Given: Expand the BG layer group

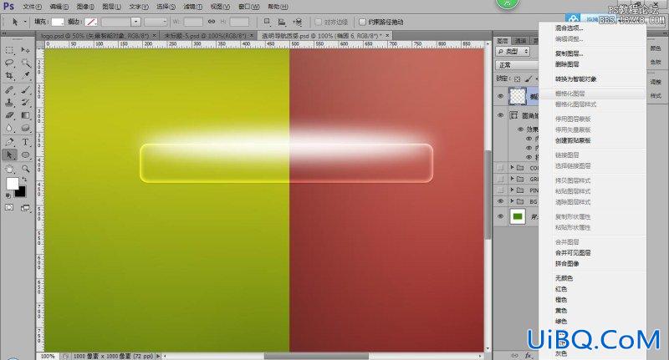Looking at the screenshot, I should pos(513,200).
